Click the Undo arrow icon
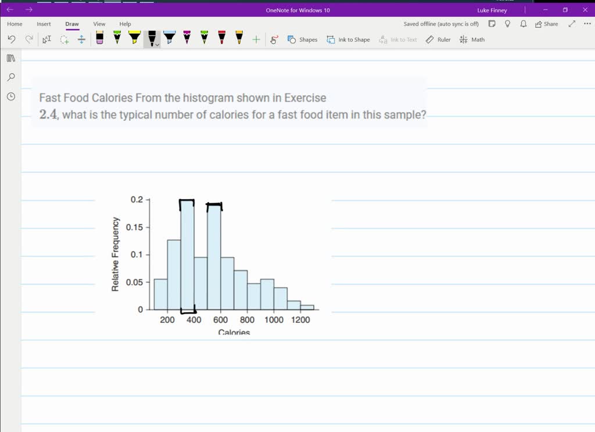 click(x=12, y=39)
